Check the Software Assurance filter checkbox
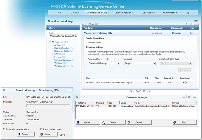 tap(53, 60)
